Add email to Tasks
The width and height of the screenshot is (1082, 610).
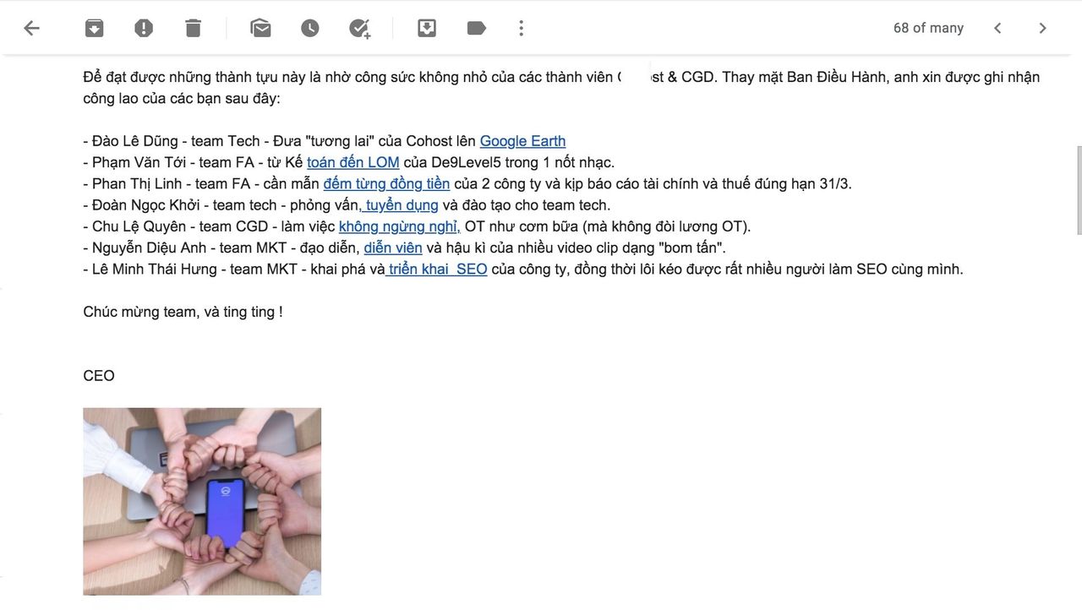360,28
